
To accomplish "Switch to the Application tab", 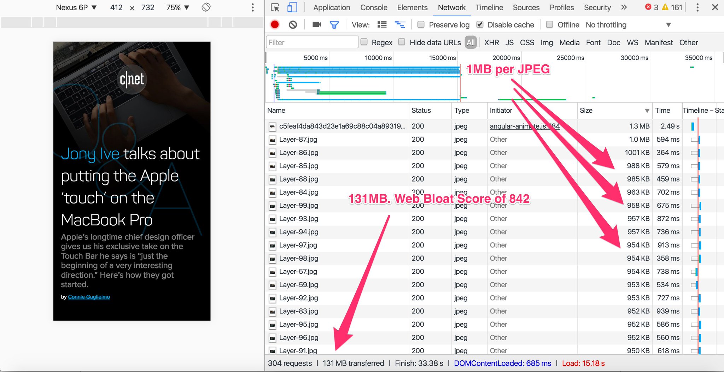I will pyautogui.click(x=332, y=7).
